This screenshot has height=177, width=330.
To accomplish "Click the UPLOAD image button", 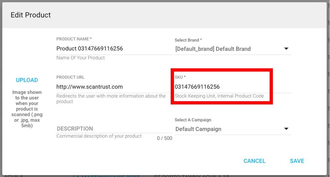I will [x=27, y=80].
